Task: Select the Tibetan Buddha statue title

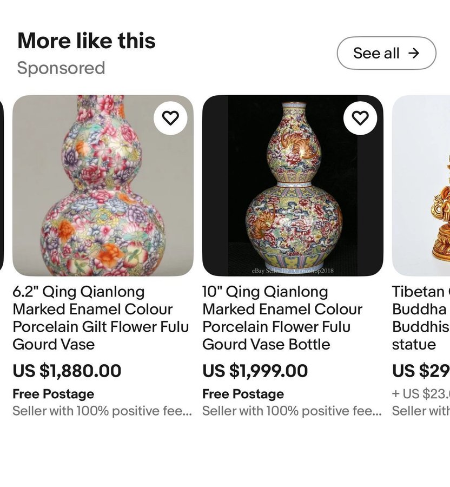Action: 421,318
